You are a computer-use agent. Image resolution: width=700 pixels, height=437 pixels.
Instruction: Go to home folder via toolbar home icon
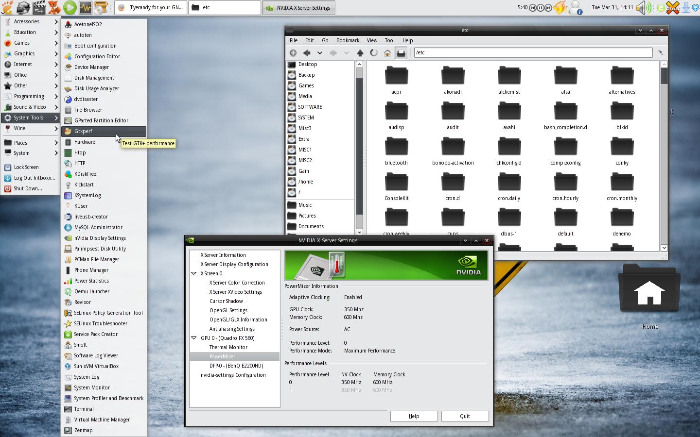387,53
